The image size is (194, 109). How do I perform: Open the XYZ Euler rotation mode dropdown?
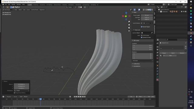click(142, 61)
